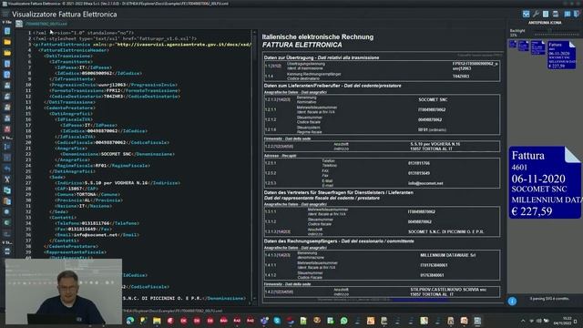Image resolution: width=583 pixels, height=328 pixels.
Task: Click the parsing SVG status message at bottom right
Action: tap(549, 299)
